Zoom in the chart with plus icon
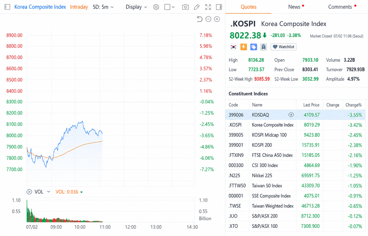Image resolution: width=368 pixels, height=236 pixels. point(217,19)
